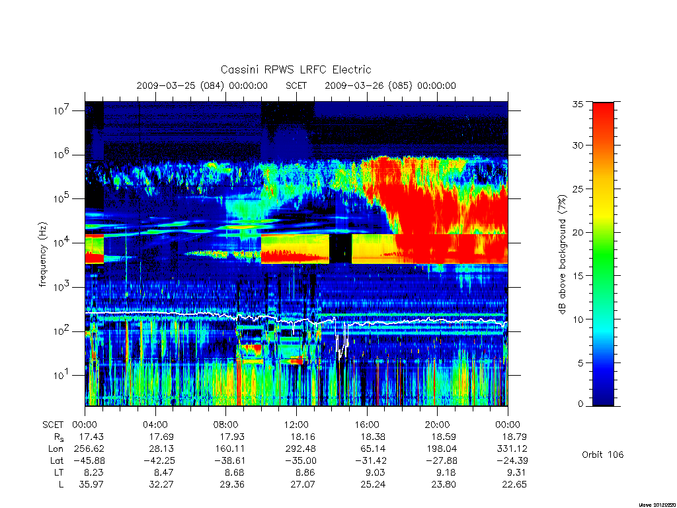Click LT value 9.31
This screenshot has height=508, width=677.
pyautogui.click(x=516, y=472)
